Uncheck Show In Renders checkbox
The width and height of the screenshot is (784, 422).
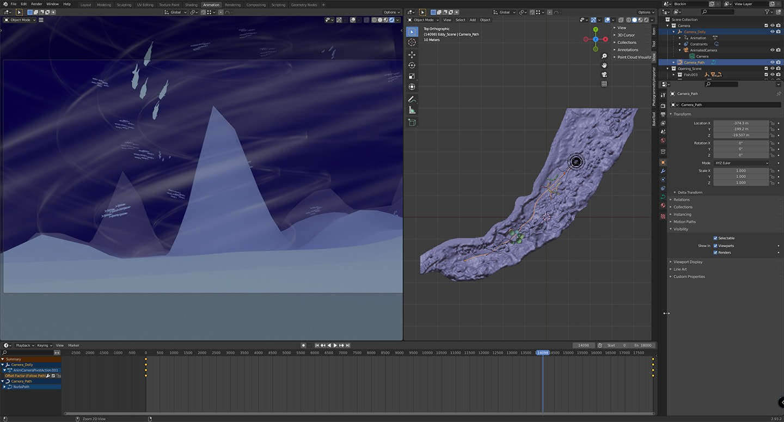[x=715, y=253]
